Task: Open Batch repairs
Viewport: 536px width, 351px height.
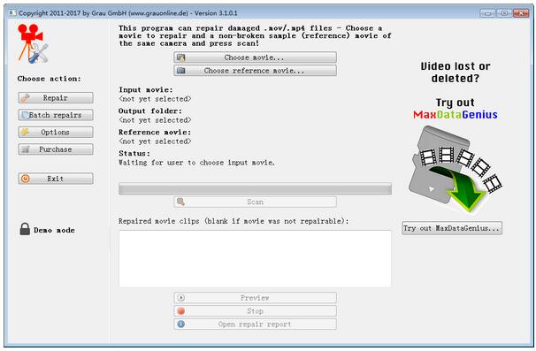Action: 56,115
